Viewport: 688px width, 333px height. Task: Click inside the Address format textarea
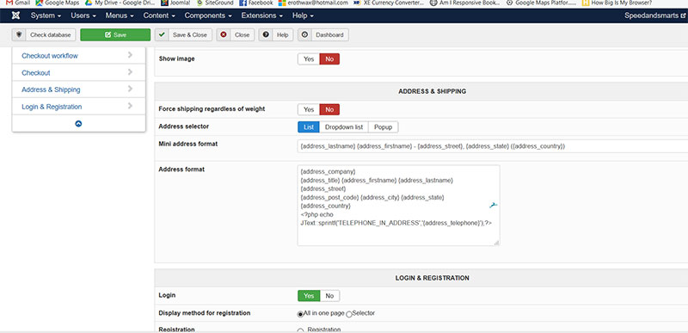coord(398,206)
